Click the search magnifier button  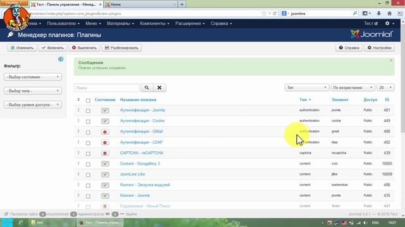pyautogui.click(x=147, y=88)
